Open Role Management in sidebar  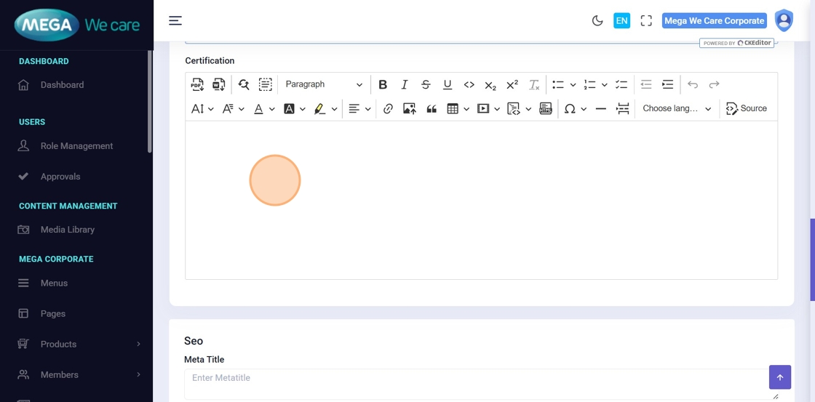tap(76, 146)
